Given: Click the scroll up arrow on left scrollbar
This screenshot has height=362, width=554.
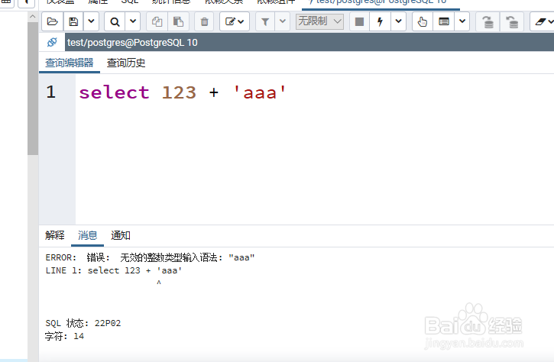Looking at the screenshot, I should 33,17.
